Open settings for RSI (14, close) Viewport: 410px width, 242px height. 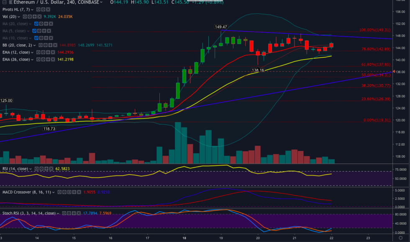pos(41,169)
